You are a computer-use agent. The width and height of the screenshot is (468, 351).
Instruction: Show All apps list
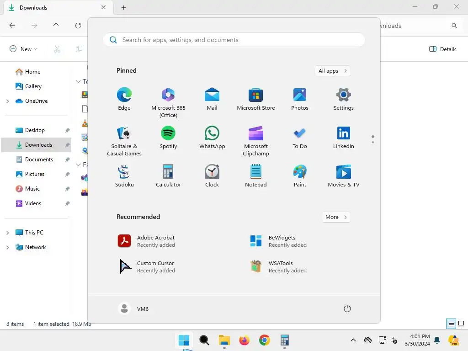[x=333, y=71]
